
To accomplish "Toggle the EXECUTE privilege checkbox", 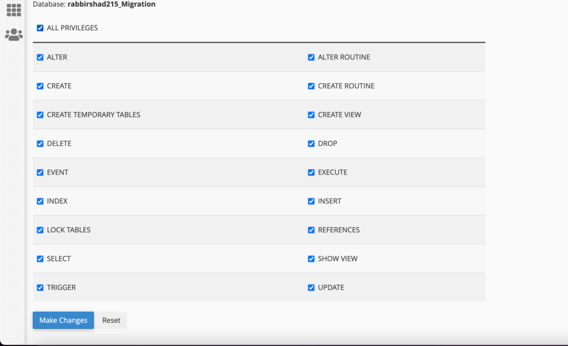I will (311, 172).
